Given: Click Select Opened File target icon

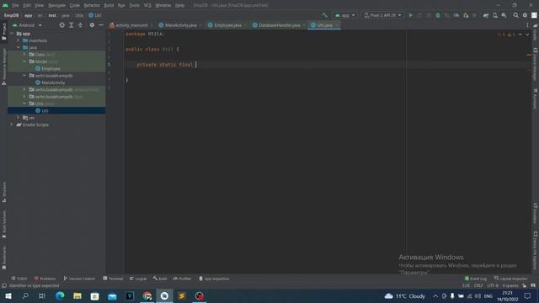Looking at the screenshot, I should [61, 25].
